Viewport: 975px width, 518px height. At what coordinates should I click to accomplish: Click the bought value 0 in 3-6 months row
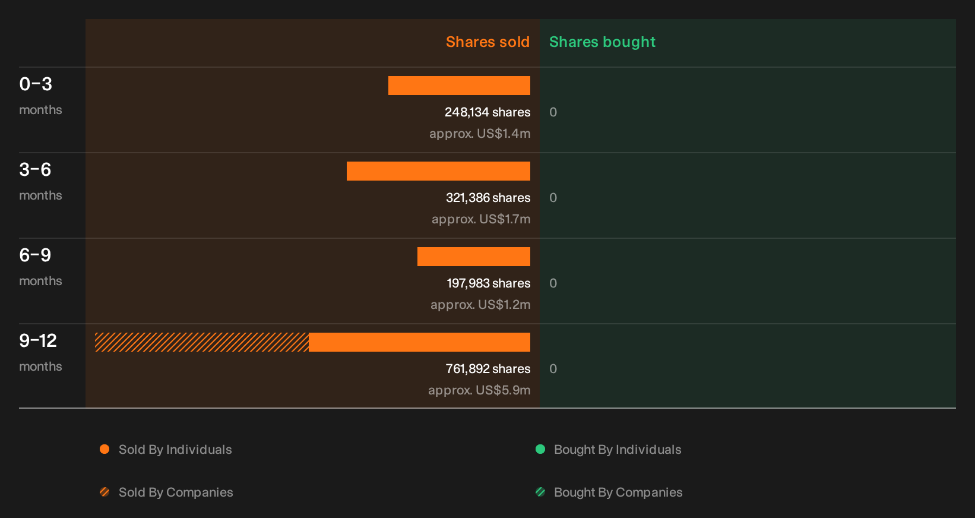coord(553,198)
